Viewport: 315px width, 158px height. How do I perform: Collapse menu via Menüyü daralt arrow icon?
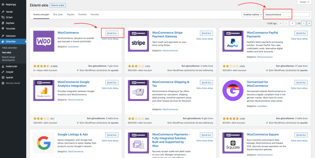[3, 83]
